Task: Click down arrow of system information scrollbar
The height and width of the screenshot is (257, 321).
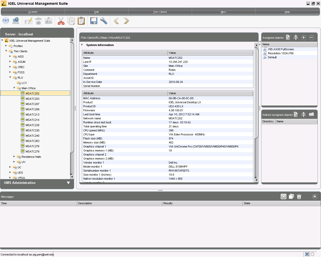Action: pyautogui.click(x=256, y=180)
